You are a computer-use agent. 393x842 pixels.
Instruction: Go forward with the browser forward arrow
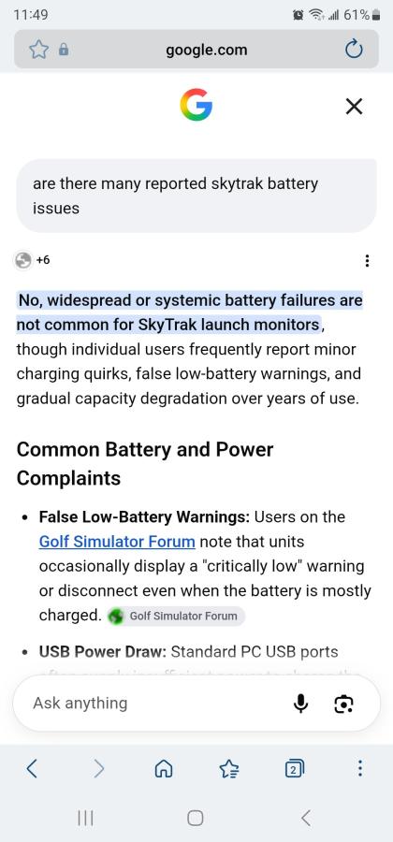(99, 769)
